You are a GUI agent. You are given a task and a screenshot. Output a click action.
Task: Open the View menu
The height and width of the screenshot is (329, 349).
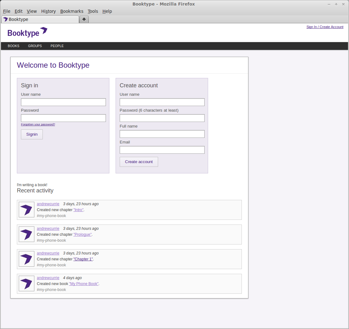coord(32,11)
